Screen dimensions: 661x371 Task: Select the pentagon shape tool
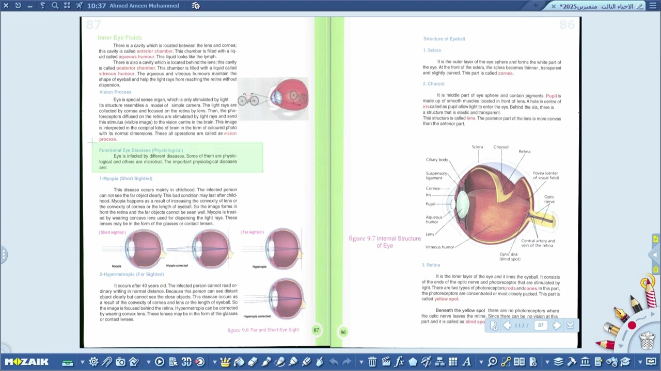tap(413, 362)
